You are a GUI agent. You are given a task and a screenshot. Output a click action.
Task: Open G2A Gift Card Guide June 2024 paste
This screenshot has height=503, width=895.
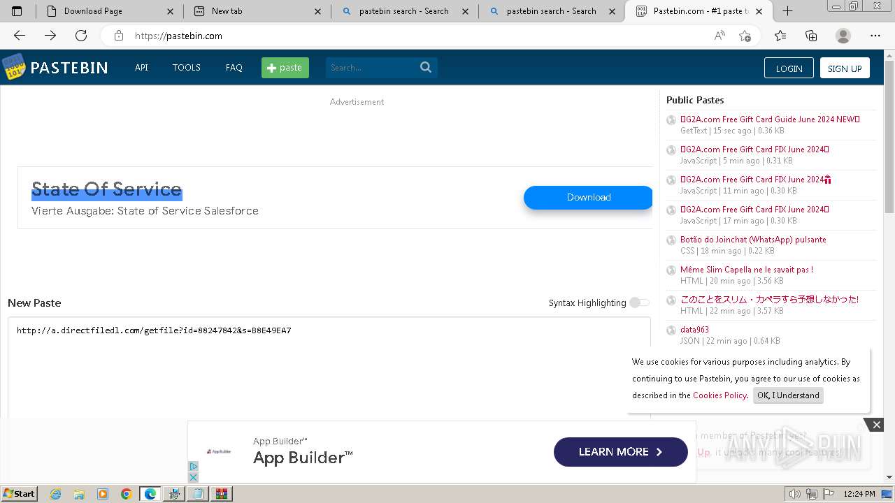(770, 119)
